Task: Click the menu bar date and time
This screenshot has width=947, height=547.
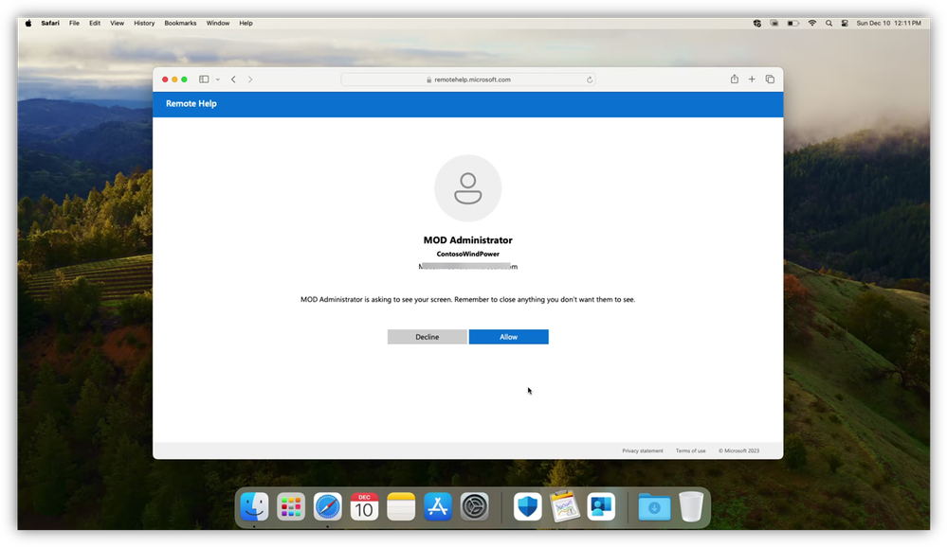Action: click(888, 24)
